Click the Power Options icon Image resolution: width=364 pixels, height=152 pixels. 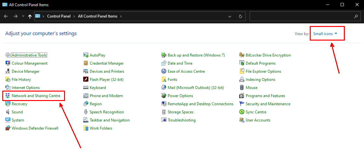164,96
